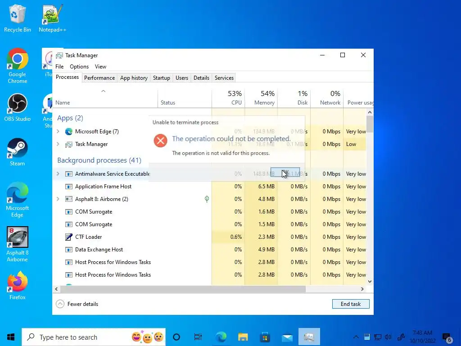Image resolution: width=461 pixels, height=346 pixels.
Task: Click the taskbar clock showing 7:43 AM
Action: pos(422,337)
